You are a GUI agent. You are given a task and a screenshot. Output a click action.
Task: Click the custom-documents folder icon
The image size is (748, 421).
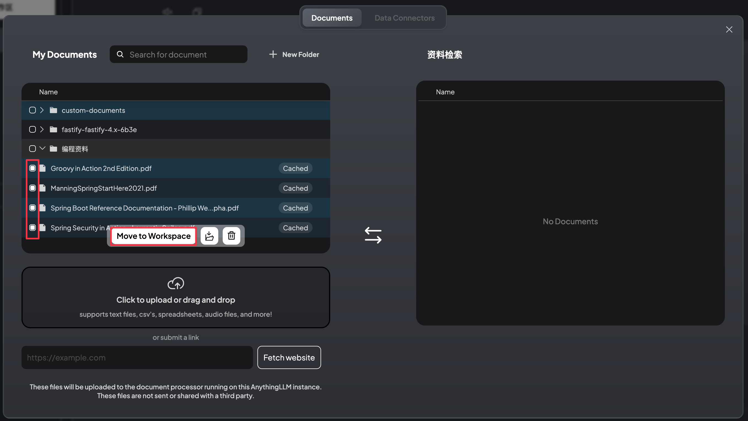click(53, 110)
